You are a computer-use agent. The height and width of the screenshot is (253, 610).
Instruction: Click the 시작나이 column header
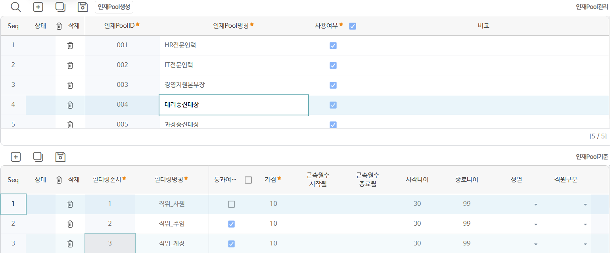tap(417, 180)
